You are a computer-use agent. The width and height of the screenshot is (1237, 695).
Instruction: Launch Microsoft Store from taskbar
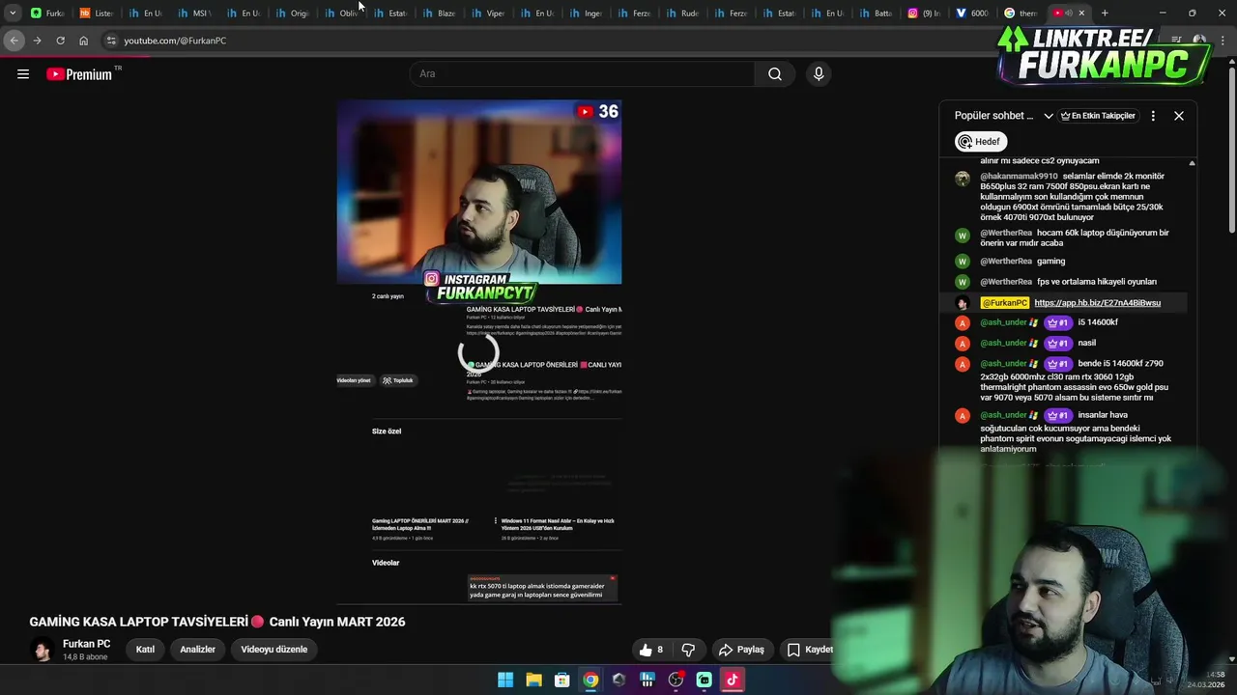tap(561, 680)
